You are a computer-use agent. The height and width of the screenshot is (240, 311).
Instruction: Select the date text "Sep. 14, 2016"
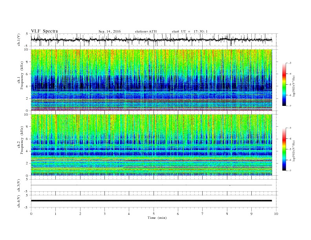point(110,31)
